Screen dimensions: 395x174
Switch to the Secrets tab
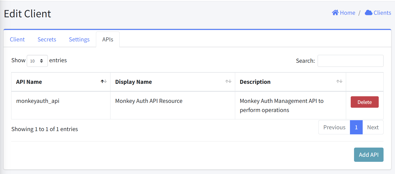tap(47, 39)
